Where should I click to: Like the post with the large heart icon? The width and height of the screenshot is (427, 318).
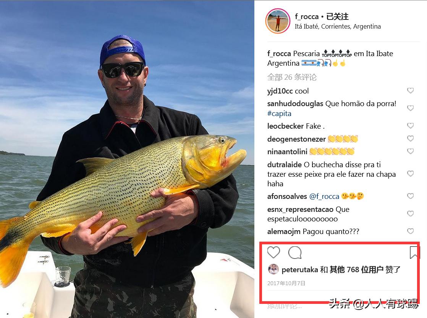[x=273, y=252]
